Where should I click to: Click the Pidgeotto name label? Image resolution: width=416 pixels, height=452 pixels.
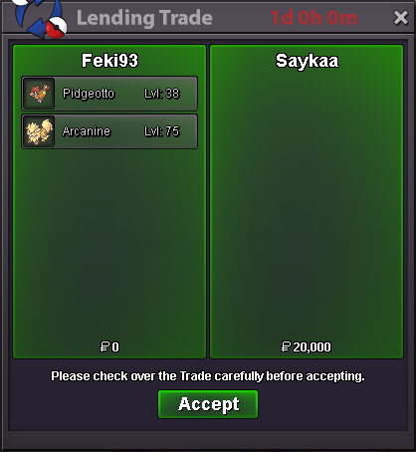89,94
